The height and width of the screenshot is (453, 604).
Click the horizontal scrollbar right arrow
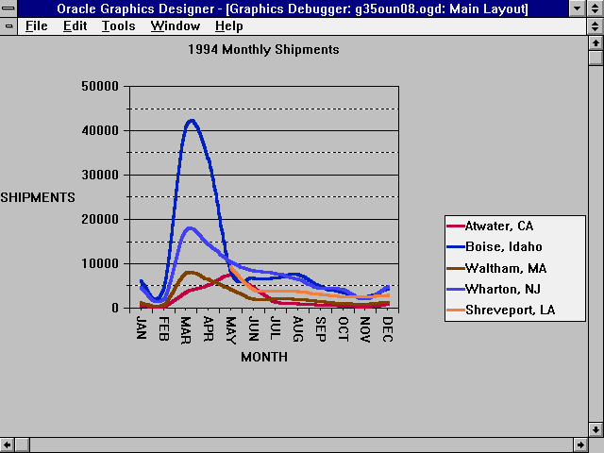[579, 445]
